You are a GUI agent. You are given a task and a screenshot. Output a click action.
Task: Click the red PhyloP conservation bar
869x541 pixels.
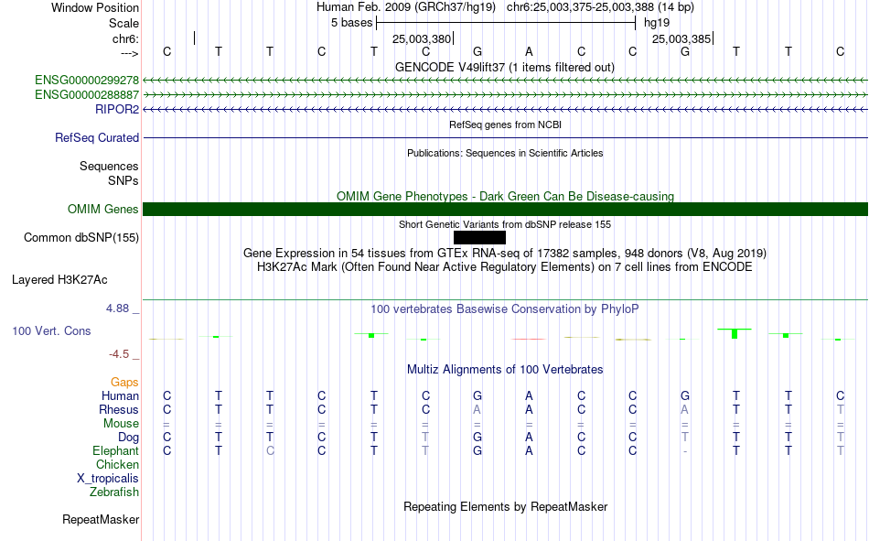click(529, 339)
